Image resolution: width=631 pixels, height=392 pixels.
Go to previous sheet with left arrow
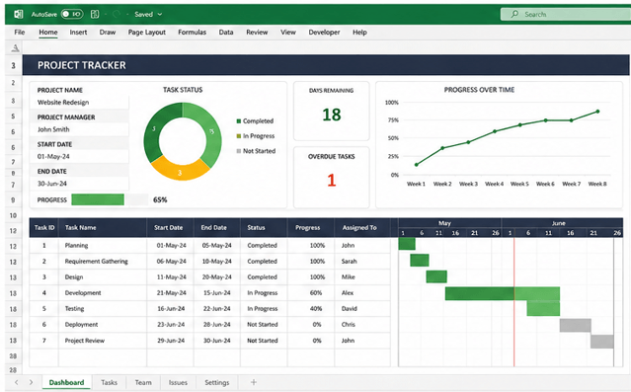[x=17, y=382]
